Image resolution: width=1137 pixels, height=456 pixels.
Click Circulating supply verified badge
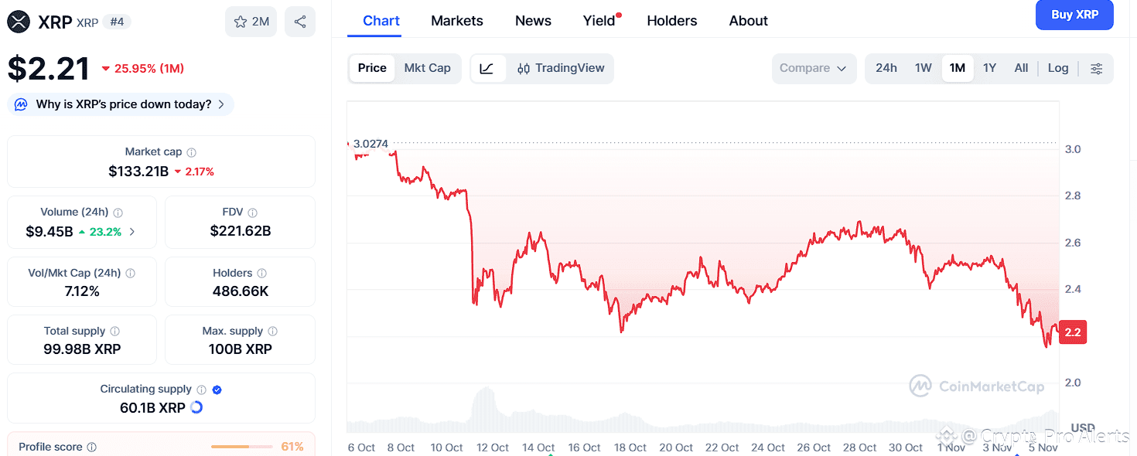217,390
